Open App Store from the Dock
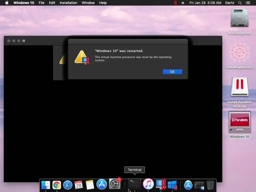This screenshot has height=192, width=256. tap(101, 184)
